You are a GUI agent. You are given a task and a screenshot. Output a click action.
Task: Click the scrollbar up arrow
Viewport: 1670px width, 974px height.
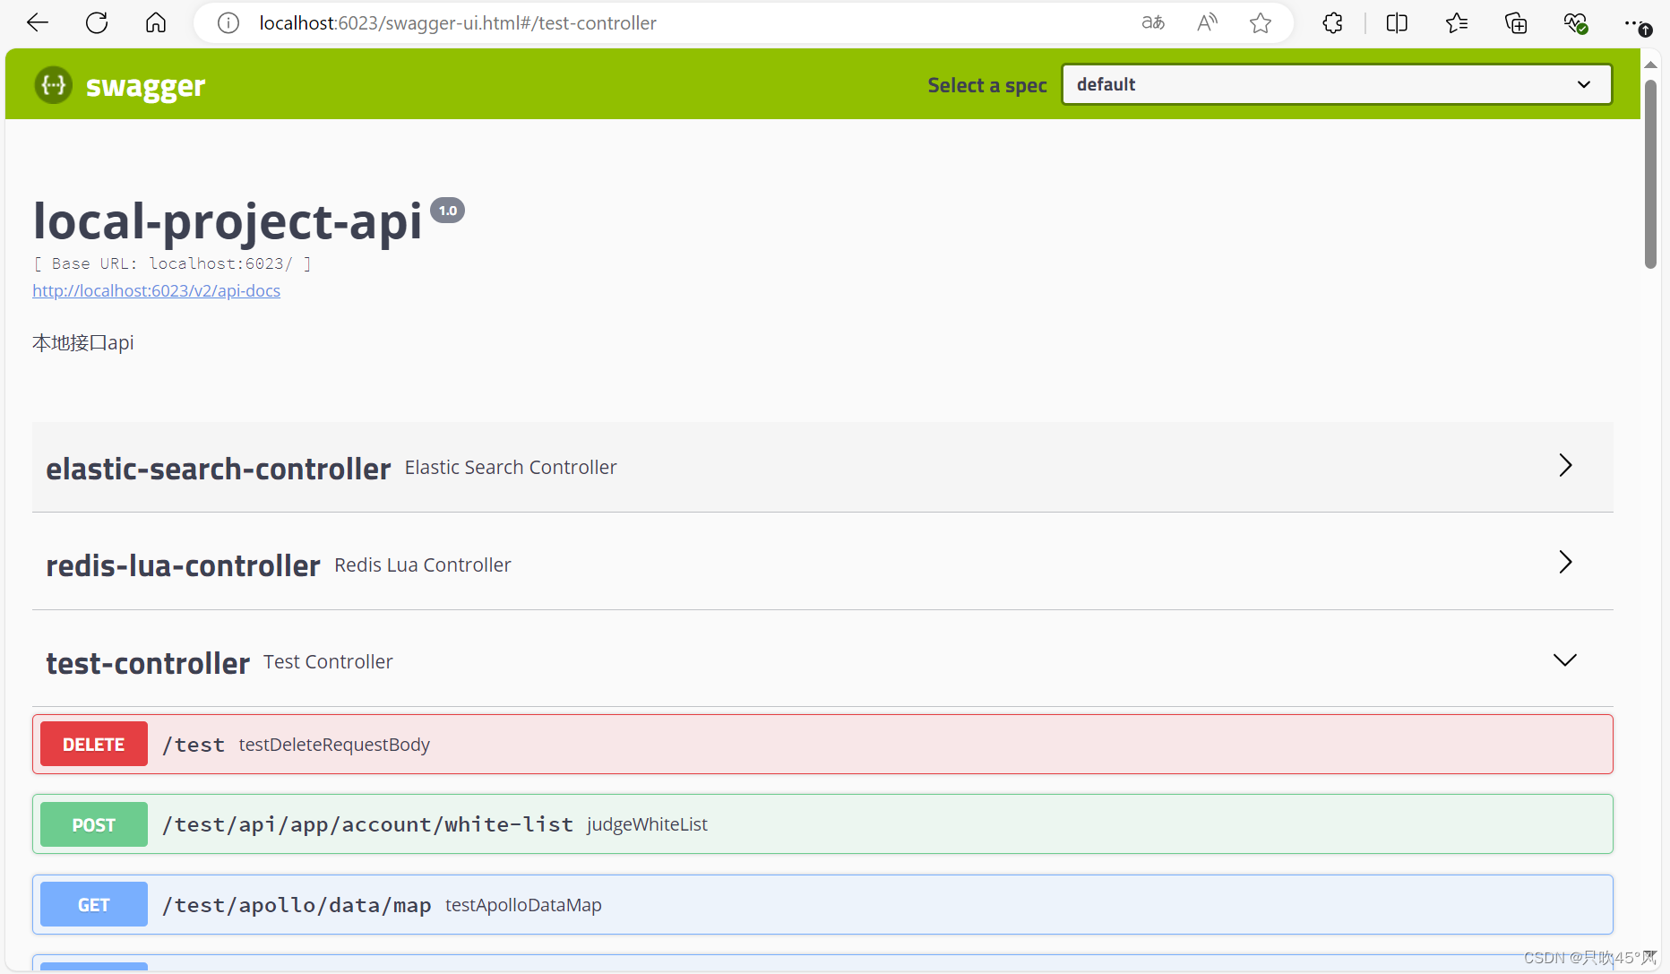point(1650,65)
